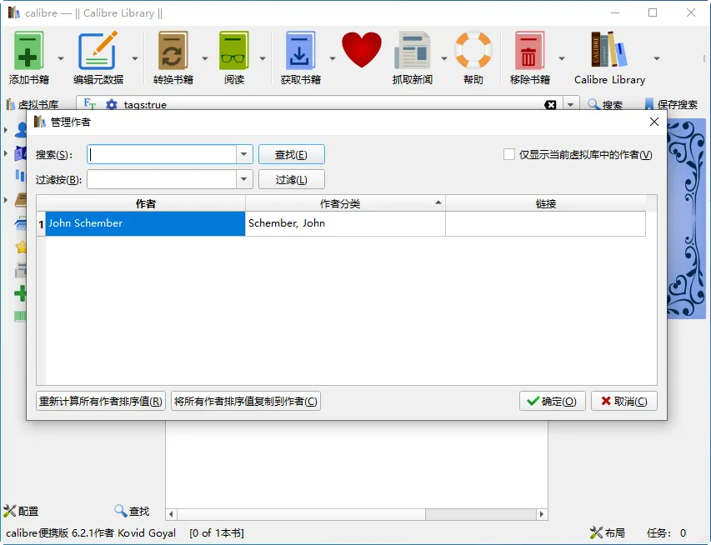
Task: Expand the Read dropdown arrow
Action: tap(262, 58)
